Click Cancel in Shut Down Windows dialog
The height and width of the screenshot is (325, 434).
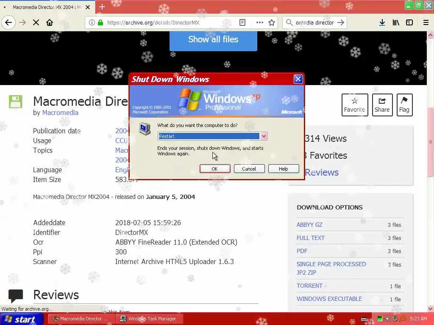[x=249, y=169]
